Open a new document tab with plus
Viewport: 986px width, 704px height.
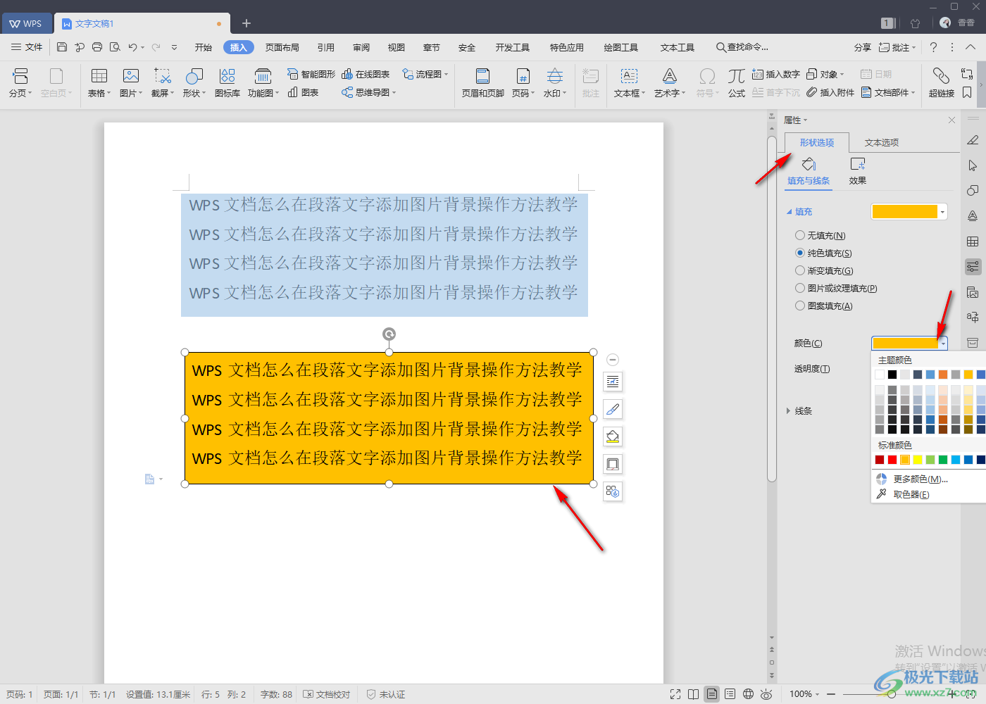246,23
